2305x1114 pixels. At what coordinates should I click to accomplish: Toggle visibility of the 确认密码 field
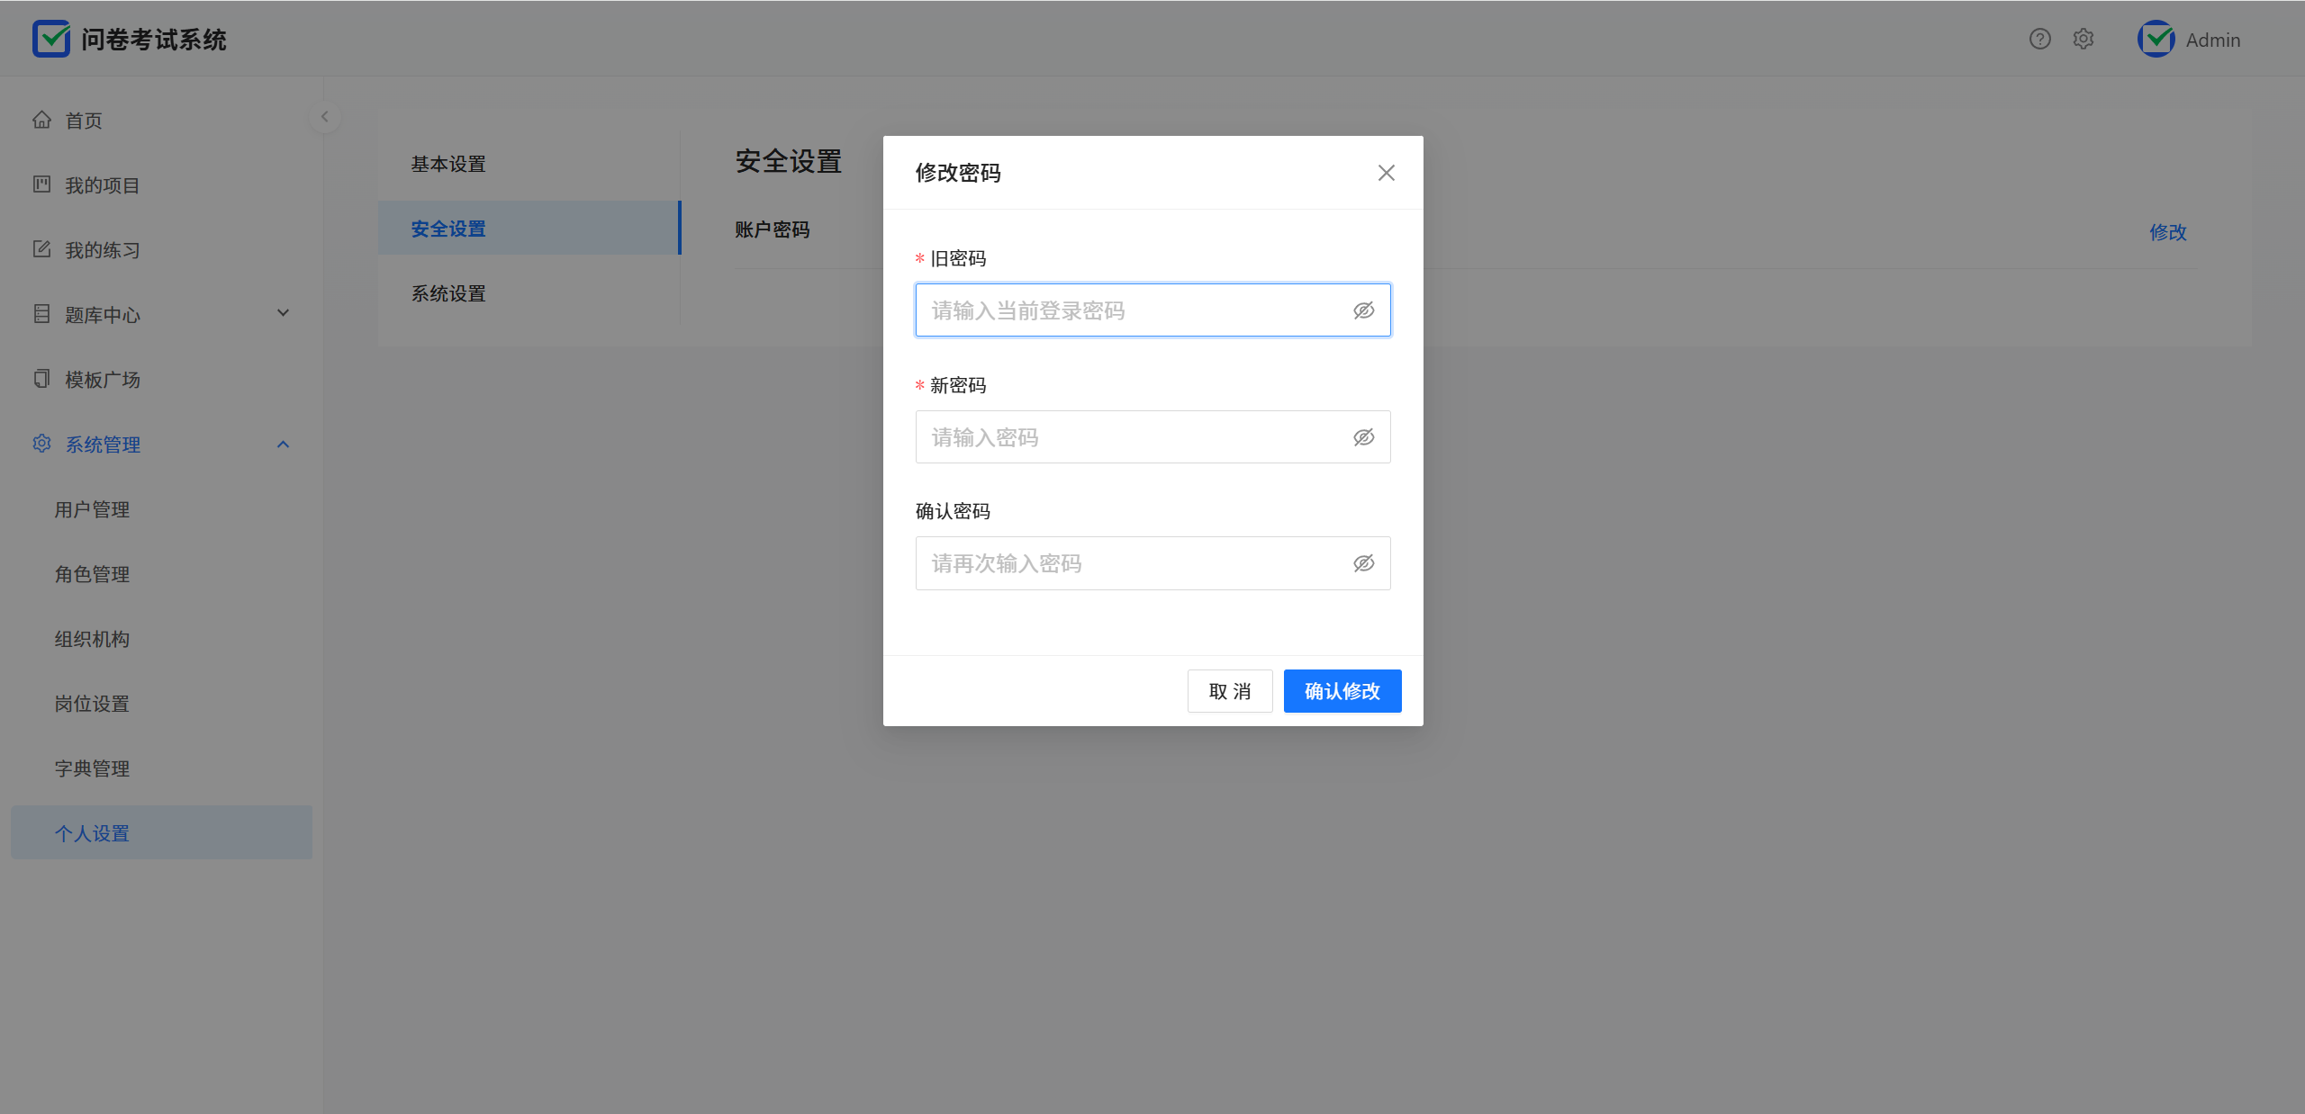point(1363,563)
